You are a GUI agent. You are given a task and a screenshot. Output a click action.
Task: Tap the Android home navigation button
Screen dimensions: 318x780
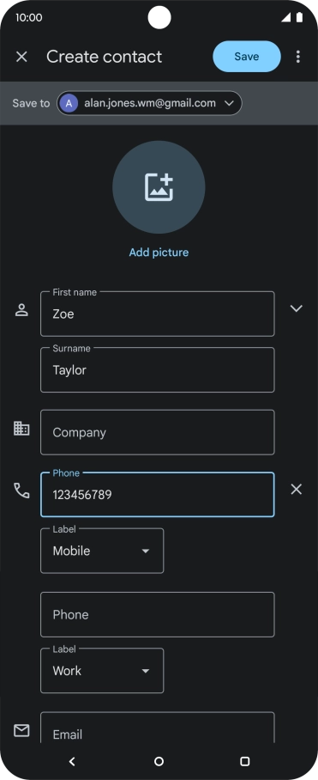(159, 761)
